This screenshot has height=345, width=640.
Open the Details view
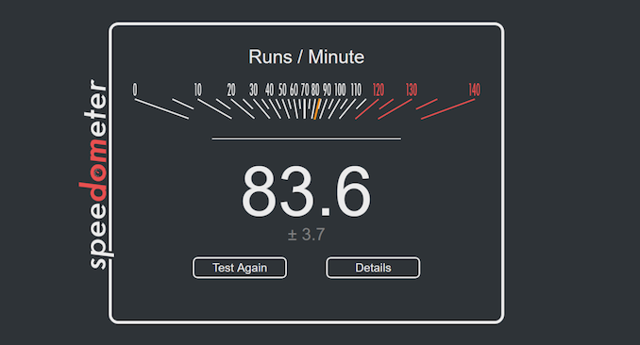pos(373,268)
